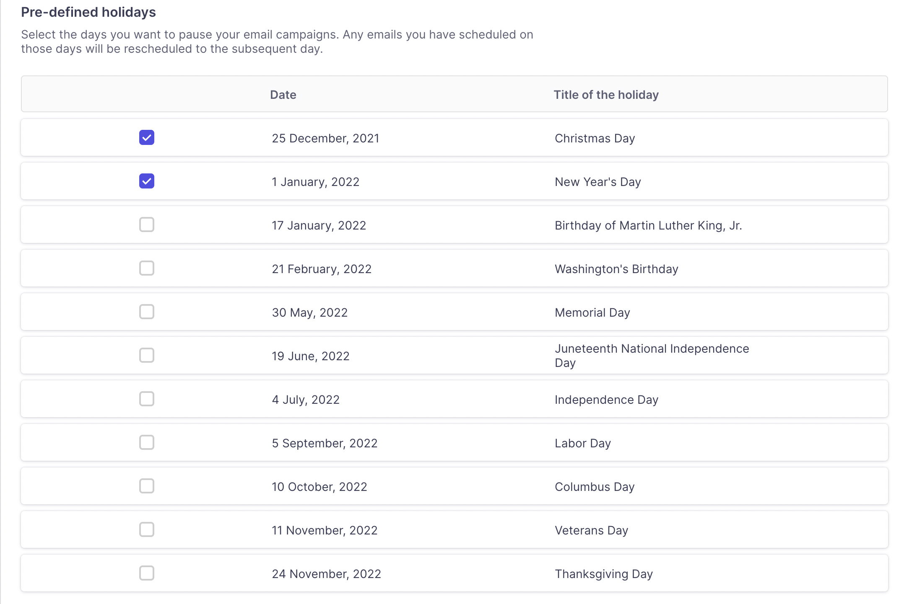904x604 pixels.
Task: Click the Thanksgiving Day title text
Action: tap(603, 574)
